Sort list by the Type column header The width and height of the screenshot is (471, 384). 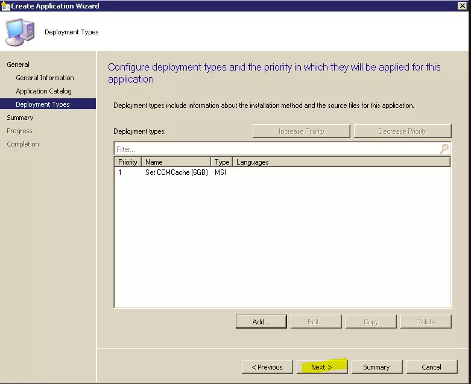(x=222, y=162)
